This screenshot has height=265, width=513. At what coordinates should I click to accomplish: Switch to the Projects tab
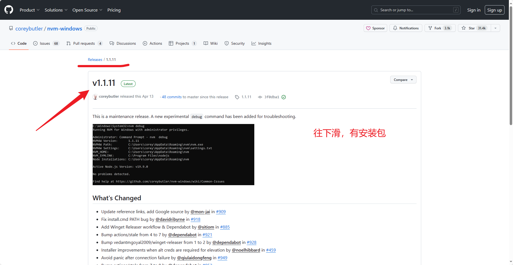(183, 43)
